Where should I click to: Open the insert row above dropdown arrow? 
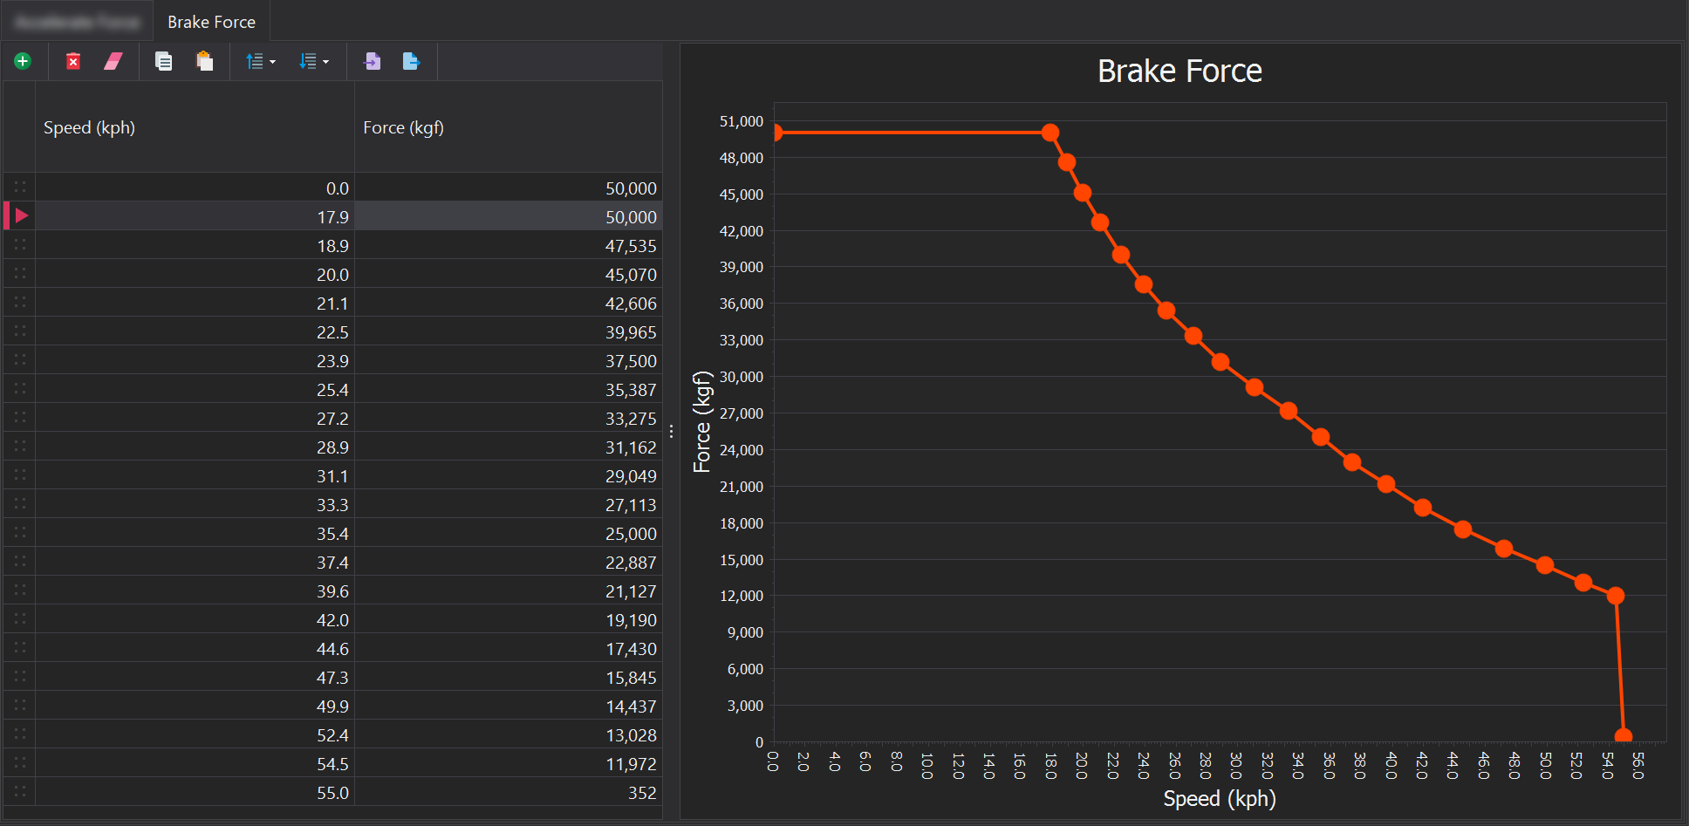point(273,62)
